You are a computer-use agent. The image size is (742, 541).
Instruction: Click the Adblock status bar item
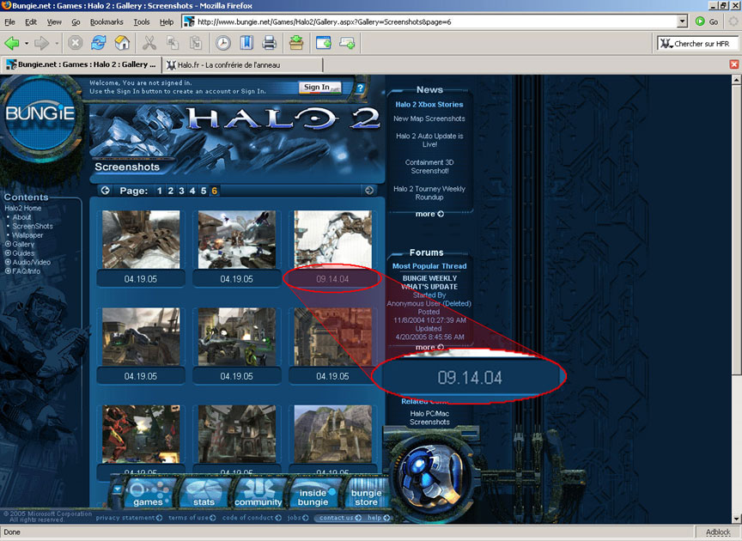tap(718, 532)
